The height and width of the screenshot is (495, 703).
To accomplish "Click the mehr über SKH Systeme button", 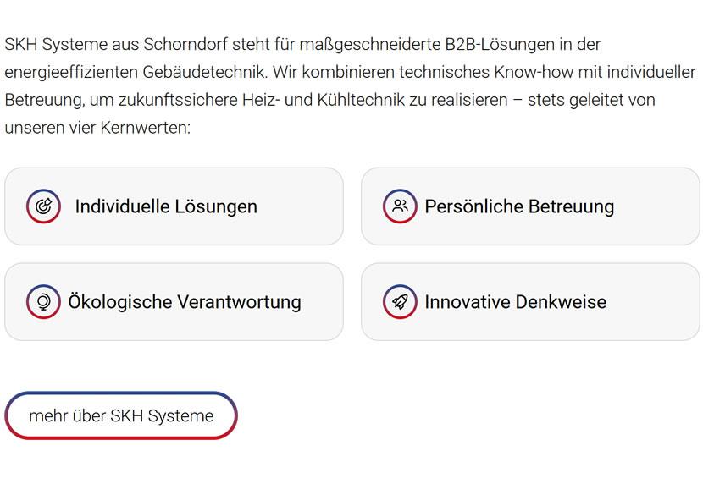I will click(x=121, y=415).
